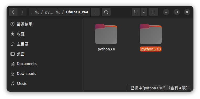
Task: Click the star icon beside 收藏
Action: pyautogui.click(x=13, y=34)
